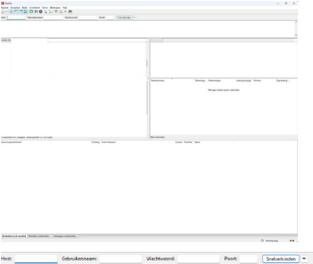The image size is (313, 264).
Task: Toggle the transfer queue display
Action: click(x=25, y=12)
